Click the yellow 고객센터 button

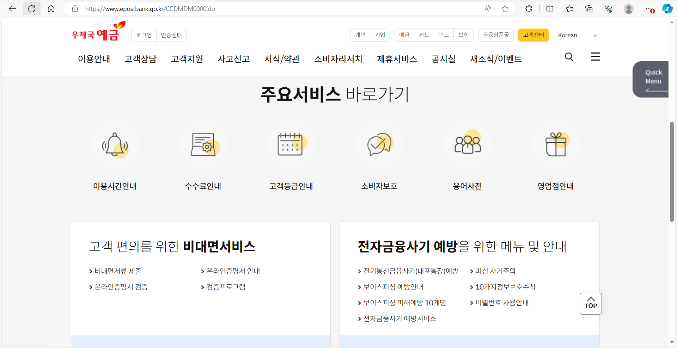[533, 35]
